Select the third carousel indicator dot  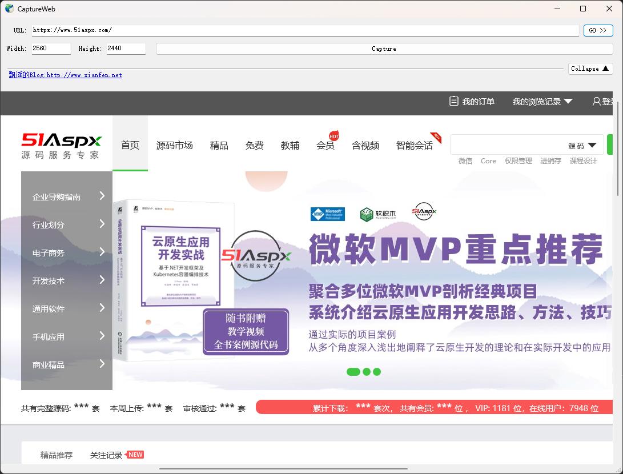[377, 372]
